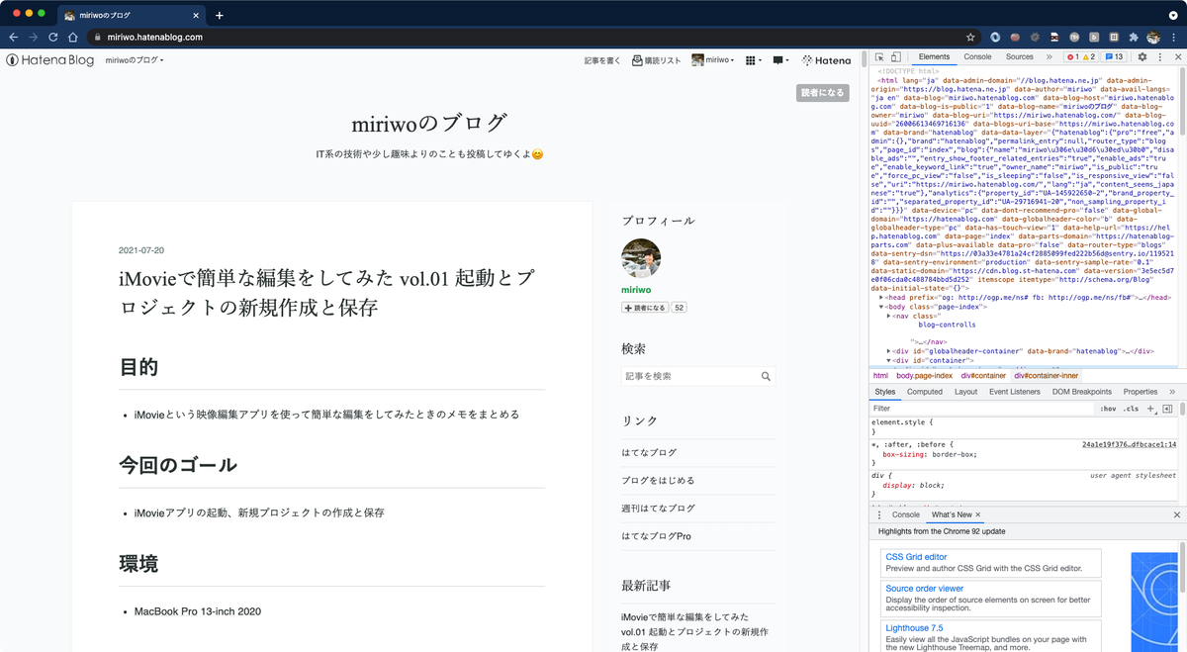Screen dimensions: 1187x652
Task: Toggle the :hov element state panel
Action: point(1108,408)
